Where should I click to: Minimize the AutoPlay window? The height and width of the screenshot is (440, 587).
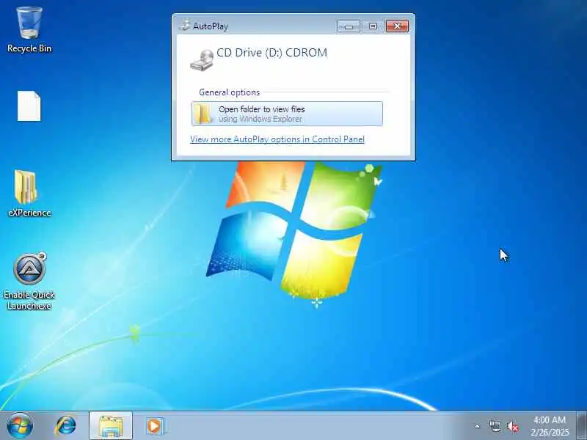(349, 26)
